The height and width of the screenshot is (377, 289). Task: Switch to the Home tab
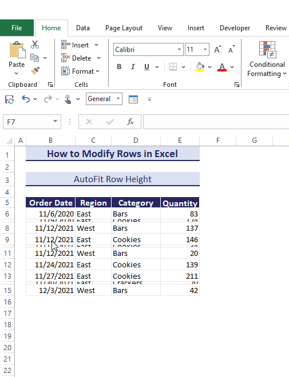click(x=52, y=28)
